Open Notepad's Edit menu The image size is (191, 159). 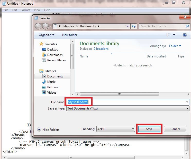click(x=14, y=10)
